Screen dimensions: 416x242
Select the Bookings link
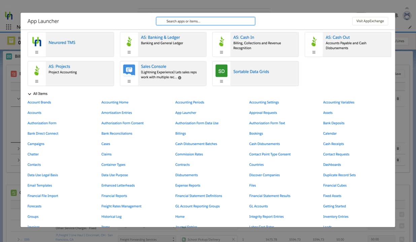[256, 134]
